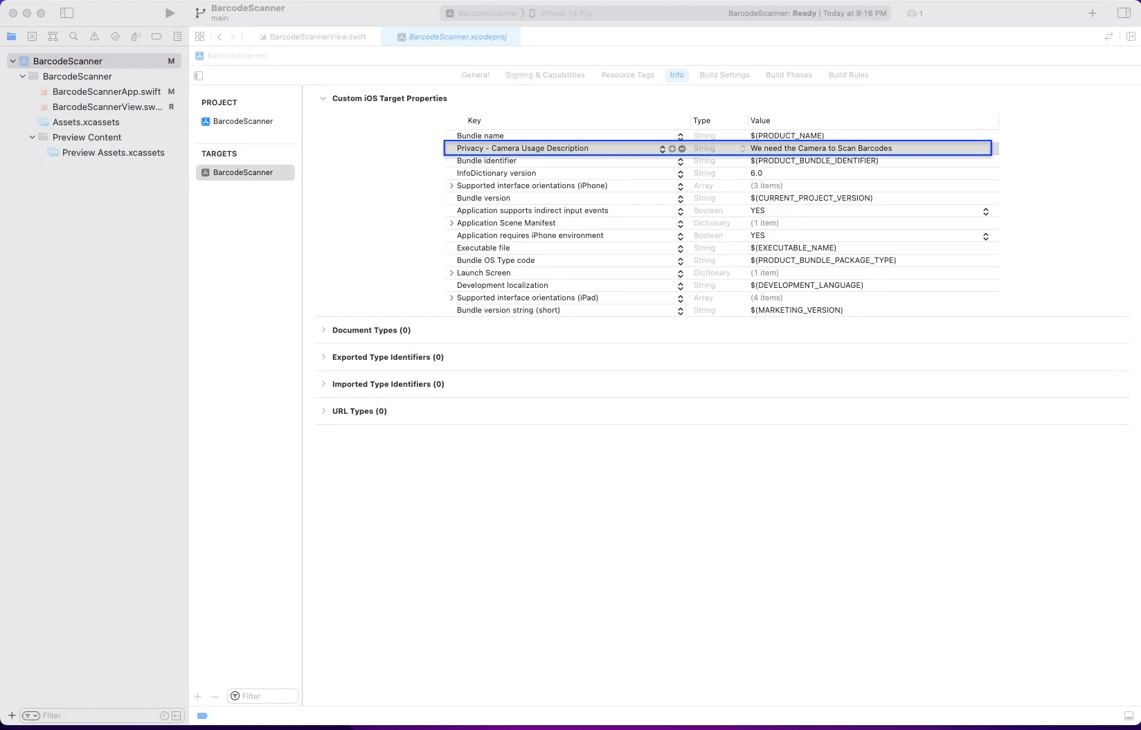Add a new target with plus button

tap(197, 697)
